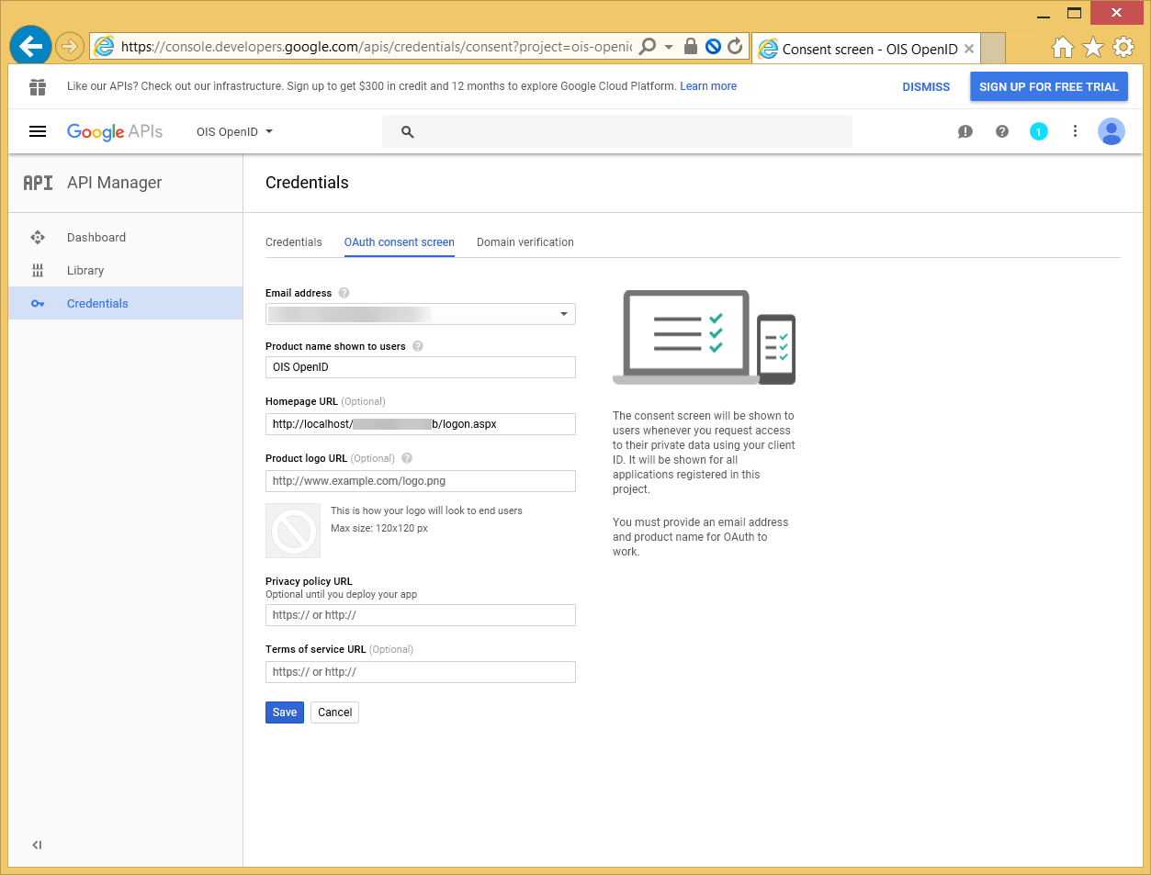Refresh the page with the reload icon

735,46
